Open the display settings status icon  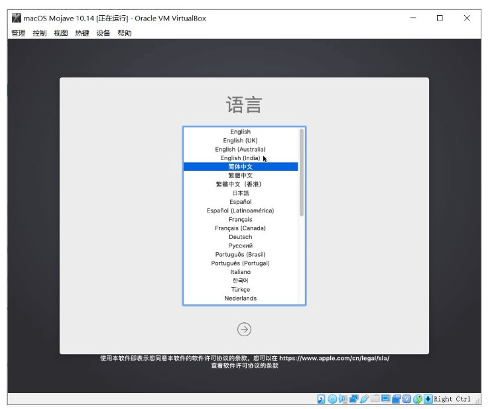pyautogui.click(x=386, y=398)
